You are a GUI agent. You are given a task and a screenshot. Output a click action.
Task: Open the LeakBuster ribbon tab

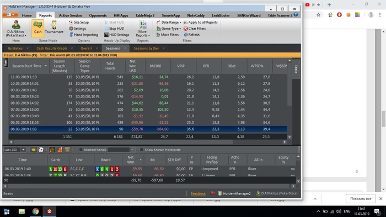coord(221,15)
